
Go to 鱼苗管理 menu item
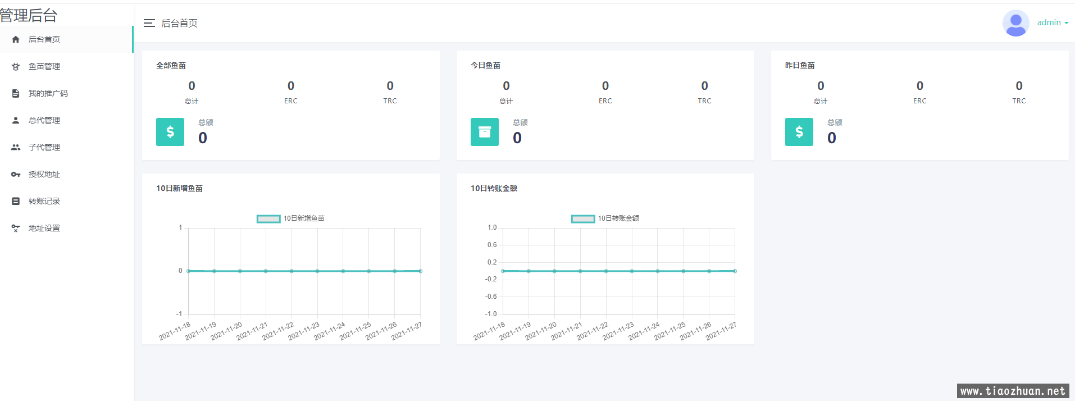pyautogui.click(x=66, y=66)
